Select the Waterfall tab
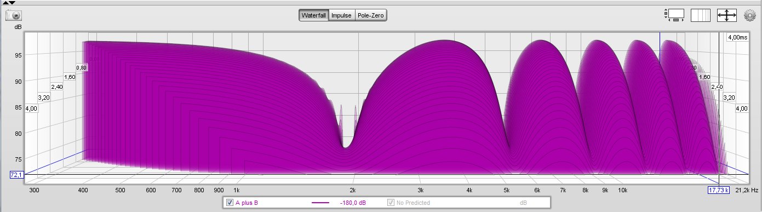Viewport: 762px width, 212px height. pyautogui.click(x=314, y=15)
